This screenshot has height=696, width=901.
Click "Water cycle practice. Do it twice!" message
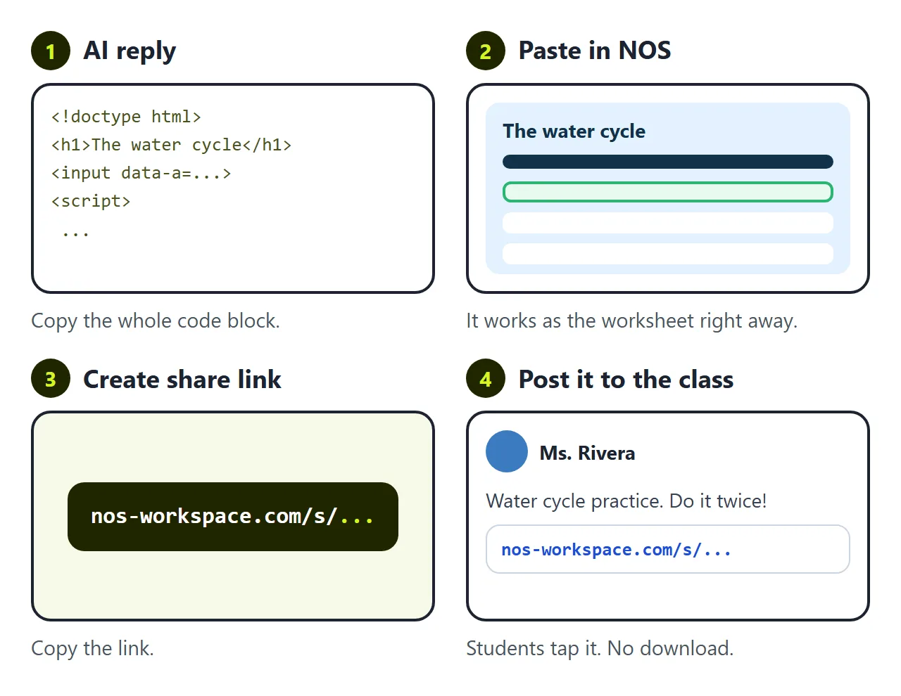coord(626,501)
